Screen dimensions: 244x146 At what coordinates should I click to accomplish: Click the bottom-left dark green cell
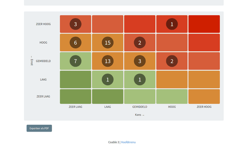pos(75,96)
